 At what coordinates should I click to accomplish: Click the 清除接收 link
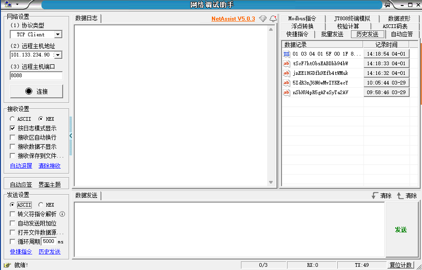pos(49,166)
